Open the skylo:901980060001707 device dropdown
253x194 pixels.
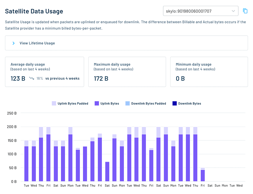[201, 11]
